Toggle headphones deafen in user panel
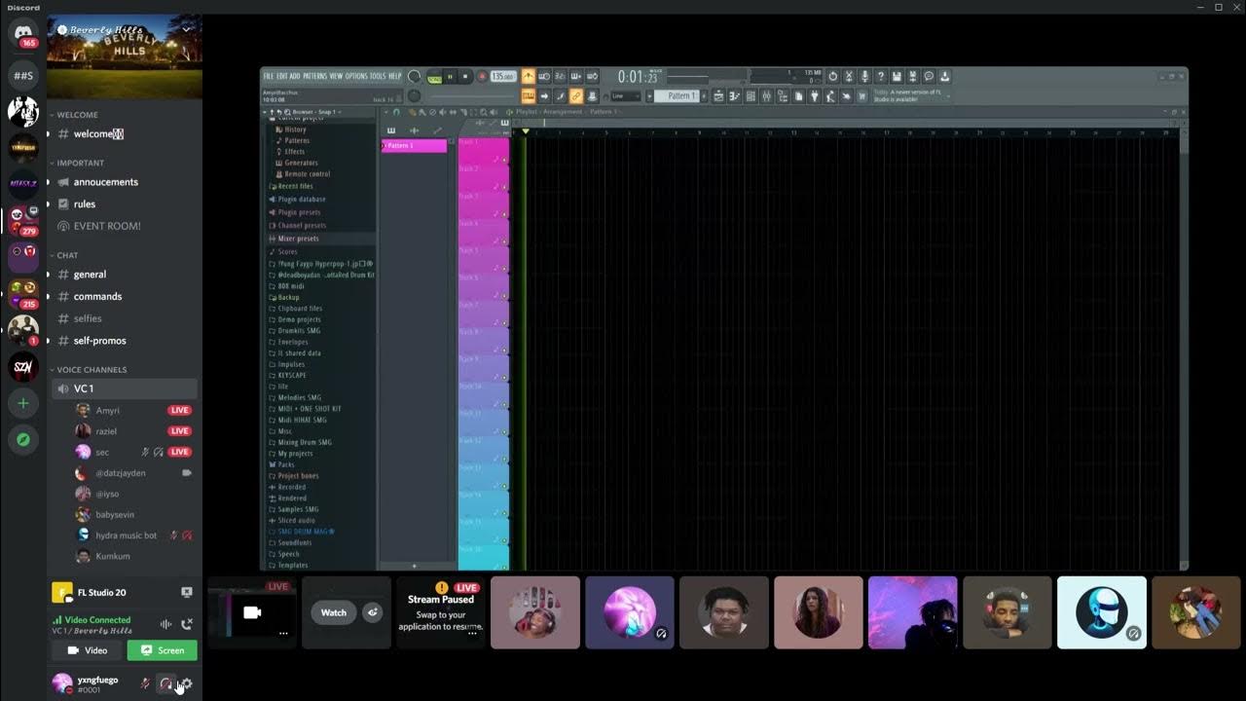Screen dimensions: 1246x701 (x=165, y=684)
